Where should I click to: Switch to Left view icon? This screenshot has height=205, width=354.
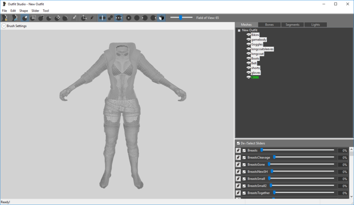point(145,18)
